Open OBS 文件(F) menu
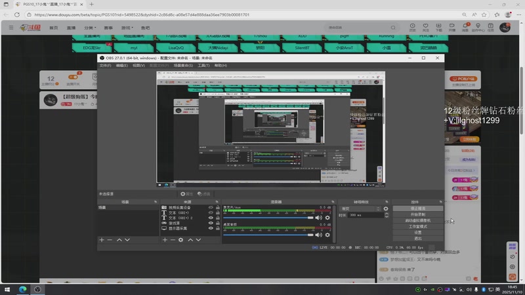The image size is (525, 295). (x=105, y=66)
